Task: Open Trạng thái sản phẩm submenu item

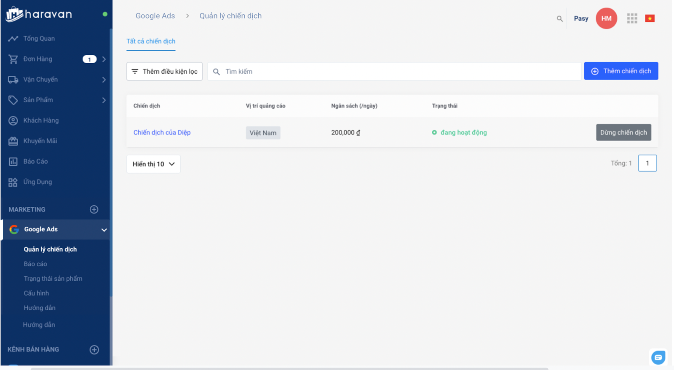Action: (53, 279)
